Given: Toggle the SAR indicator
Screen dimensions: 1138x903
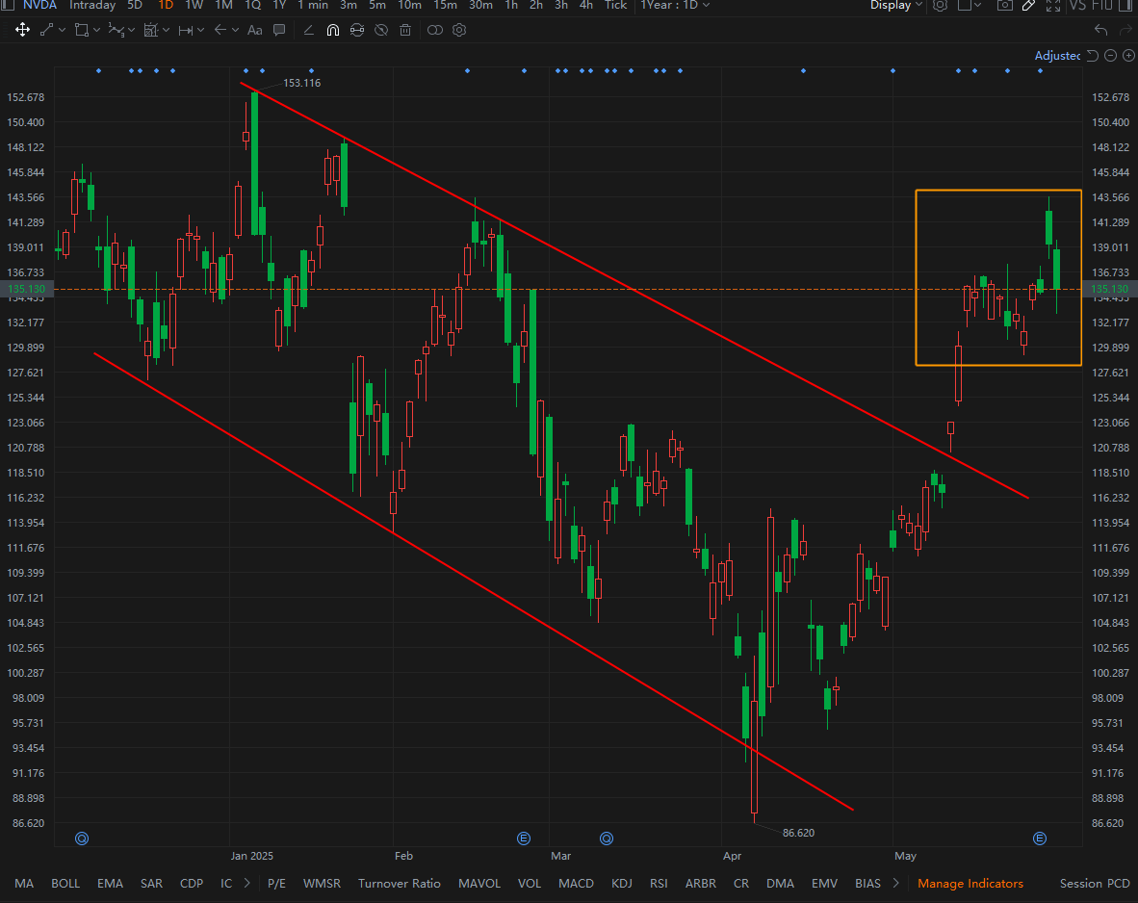Looking at the screenshot, I should [x=152, y=884].
